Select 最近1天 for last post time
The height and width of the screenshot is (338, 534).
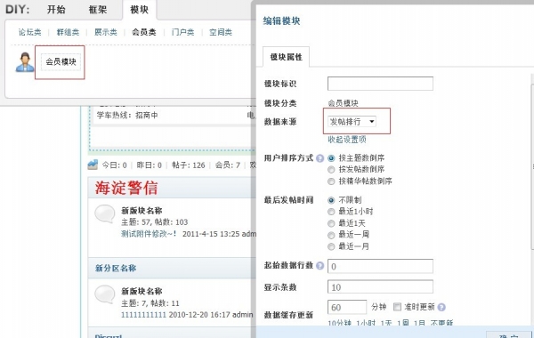(x=331, y=223)
